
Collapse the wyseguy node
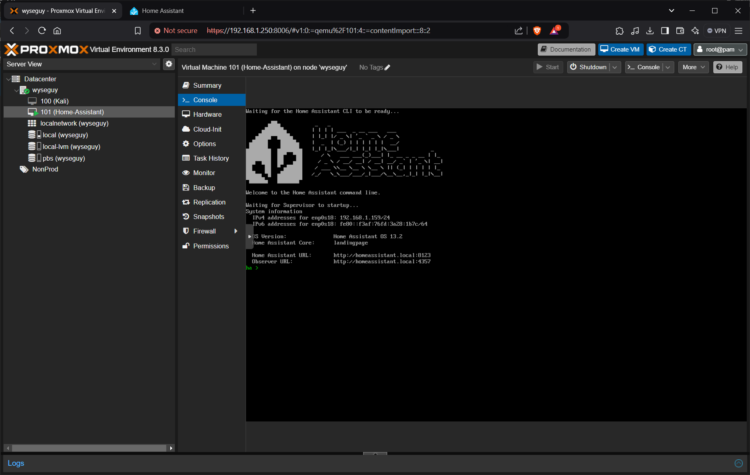pyautogui.click(x=16, y=90)
